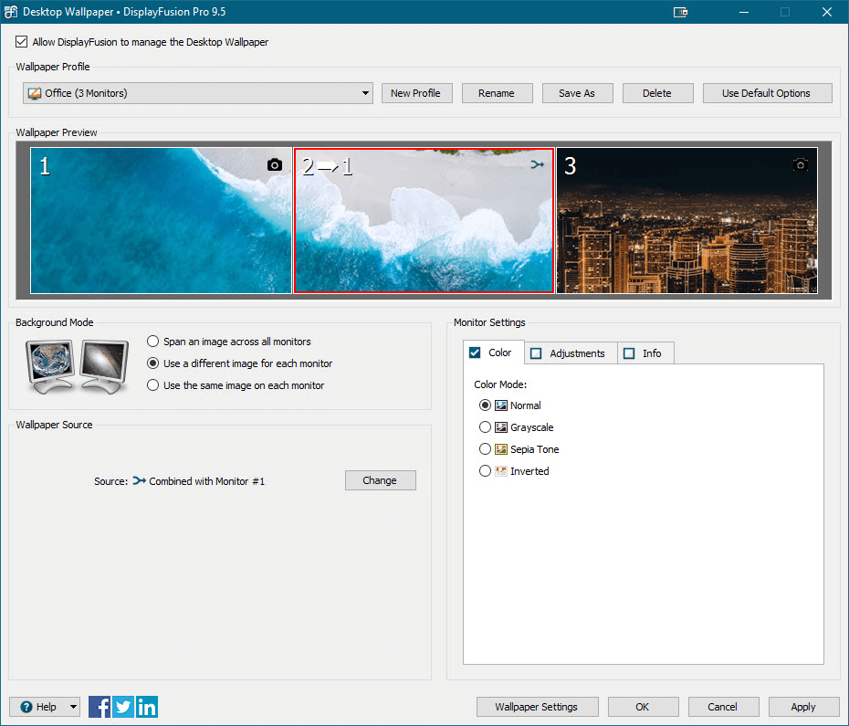Expand the Help button dropdown arrow
The image size is (849, 726).
pyautogui.click(x=71, y=706)
